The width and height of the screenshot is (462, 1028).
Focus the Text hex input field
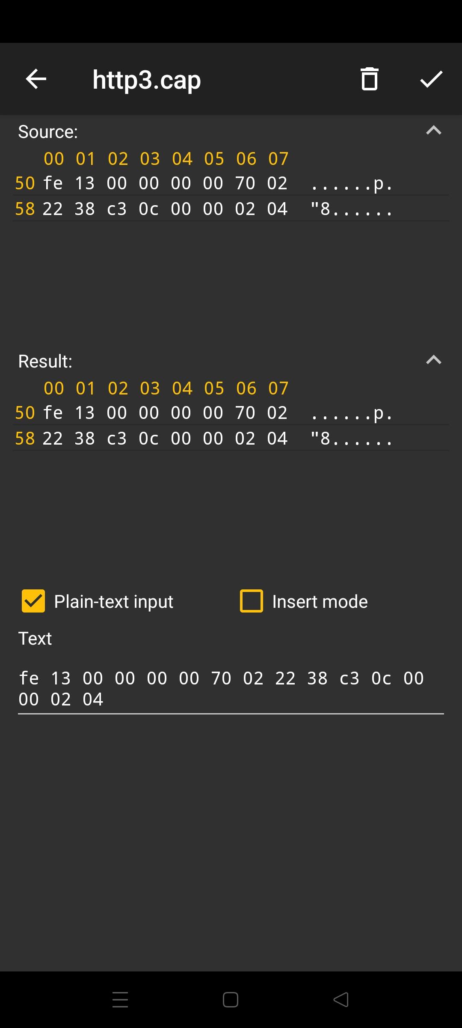tap(231, 689)
